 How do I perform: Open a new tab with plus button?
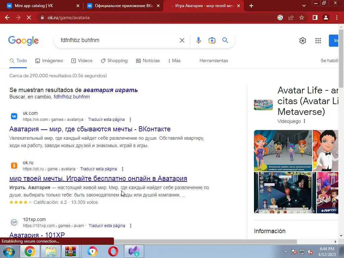click(251, 6)
